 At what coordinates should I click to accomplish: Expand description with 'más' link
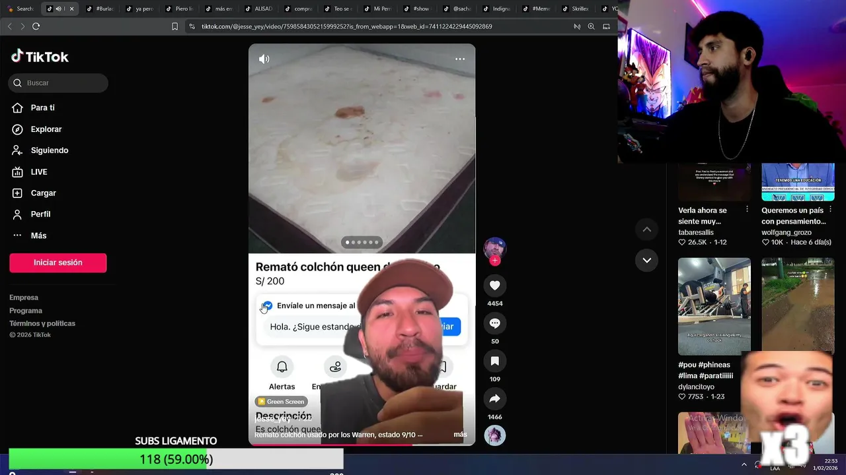(x=460, y=435)
